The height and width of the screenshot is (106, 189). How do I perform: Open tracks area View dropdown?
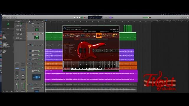(x=39, y=20)
